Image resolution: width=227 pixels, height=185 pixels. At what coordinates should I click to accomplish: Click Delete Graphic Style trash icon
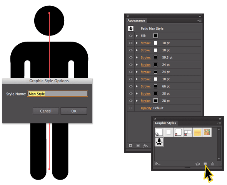(x=212, y=164)
